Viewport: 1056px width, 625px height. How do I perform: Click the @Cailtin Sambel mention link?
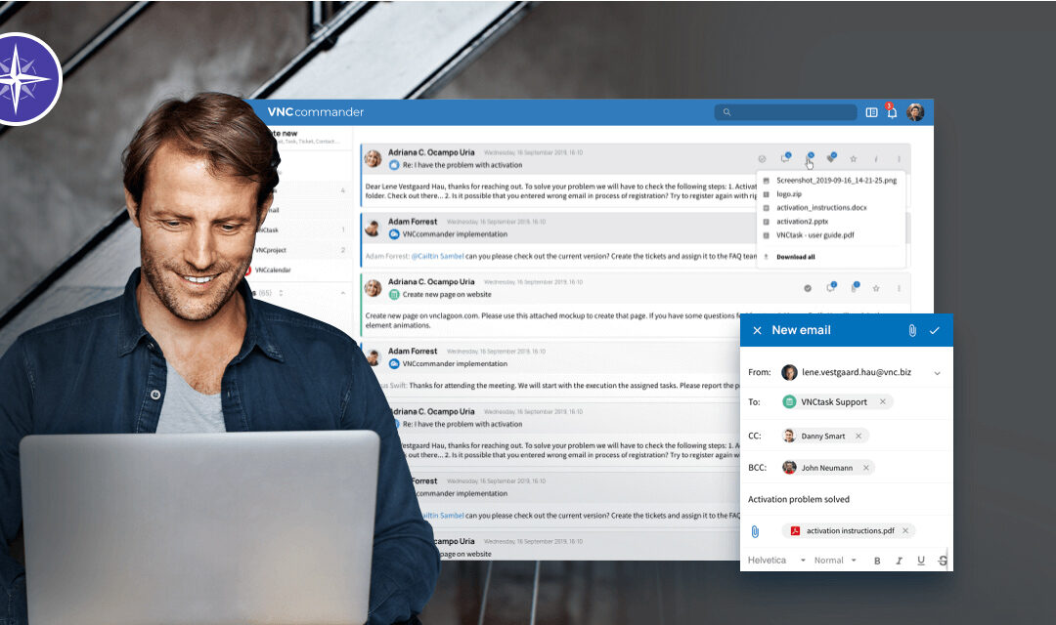tap(438, 256)
